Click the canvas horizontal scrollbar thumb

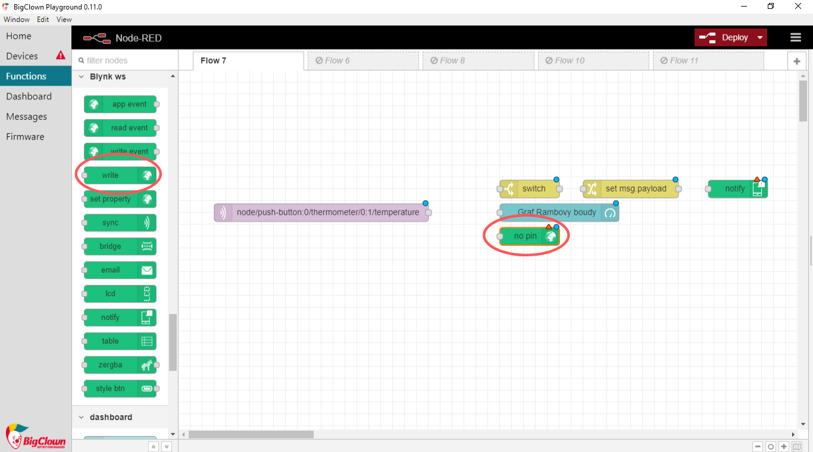click(251, 435)
